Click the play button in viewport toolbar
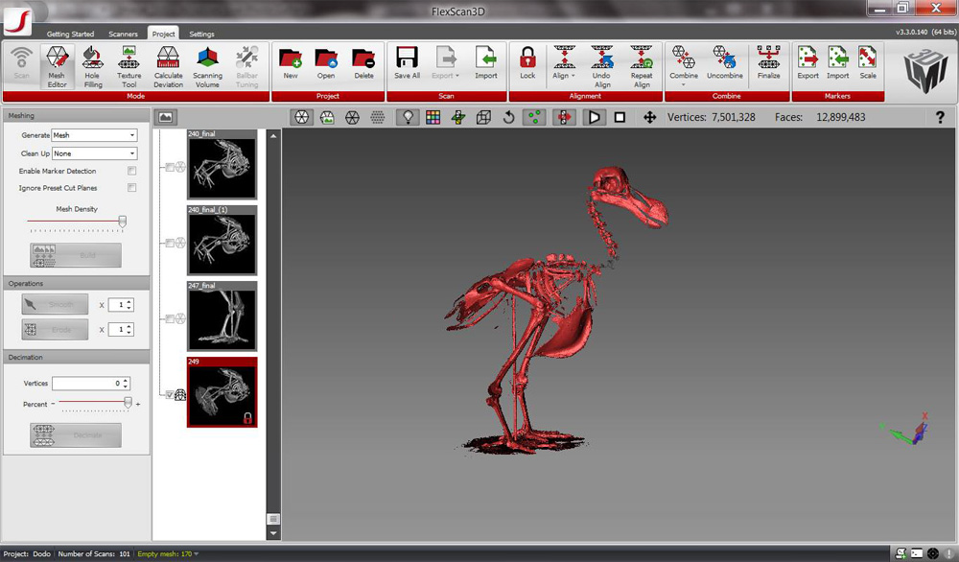This screenshot has height=562, width=959. tap(594, 117)
